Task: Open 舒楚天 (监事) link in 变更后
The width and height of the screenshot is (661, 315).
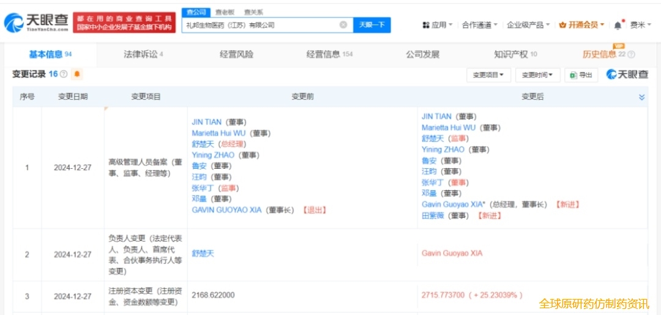Action: pos(433,139)
